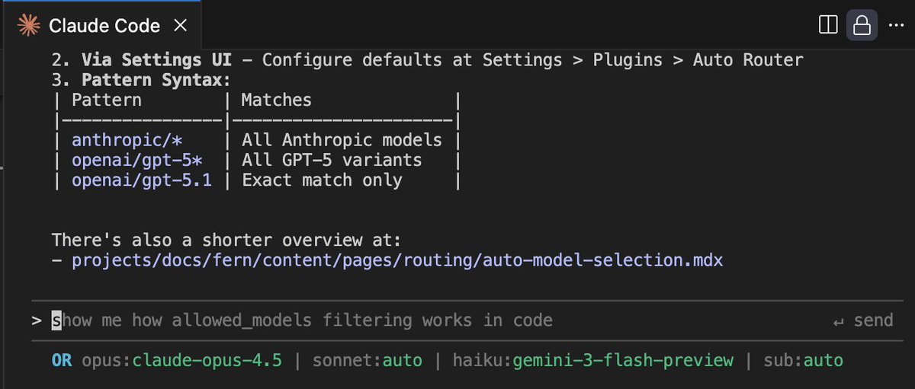Click the 'All GPT-5 variants' table cell

click(x=332, y=161)
